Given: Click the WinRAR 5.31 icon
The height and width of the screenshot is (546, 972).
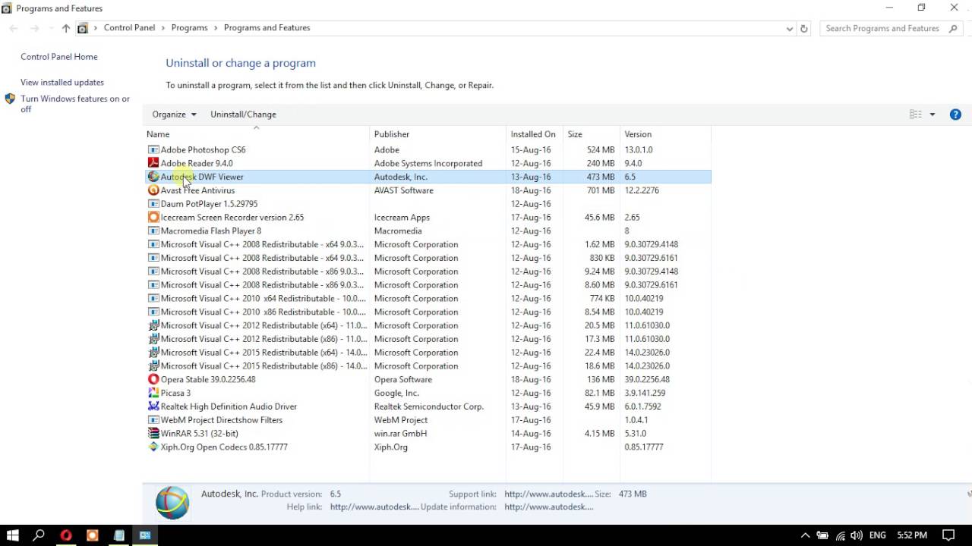Looking at the screenshot, I should click(153, 434).
